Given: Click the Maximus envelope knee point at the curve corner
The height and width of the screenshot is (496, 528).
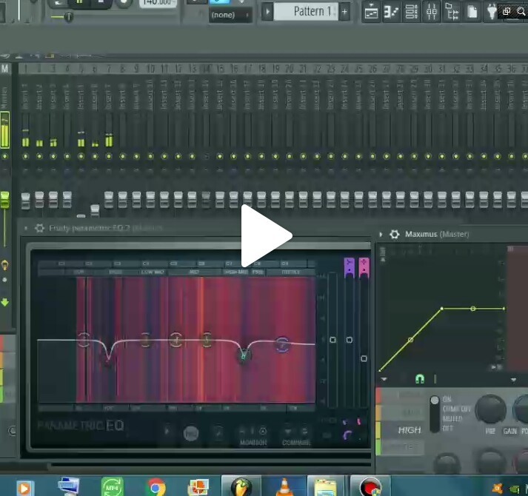Looking at the screenshot, I should click(442, 309).
